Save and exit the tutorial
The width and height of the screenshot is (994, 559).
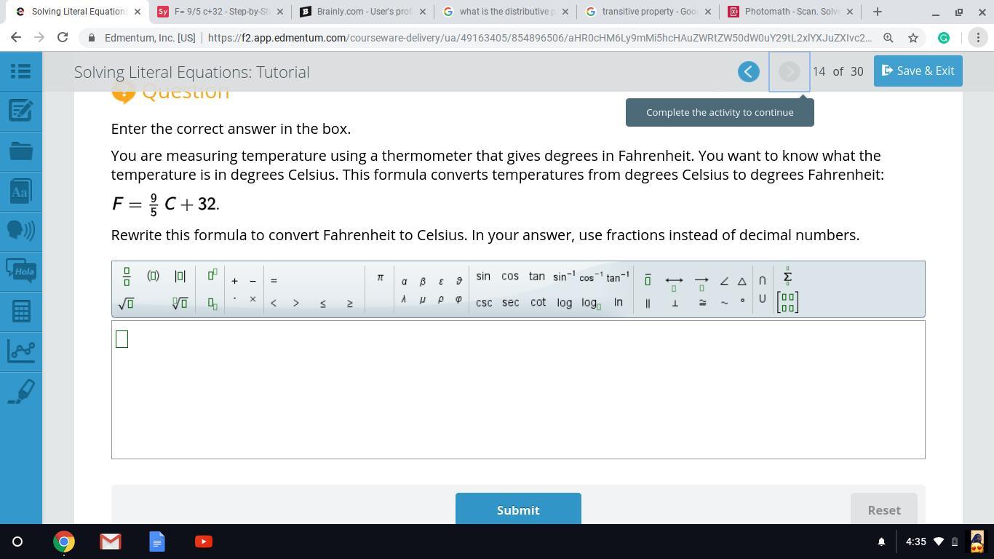[x=918, y=71]
